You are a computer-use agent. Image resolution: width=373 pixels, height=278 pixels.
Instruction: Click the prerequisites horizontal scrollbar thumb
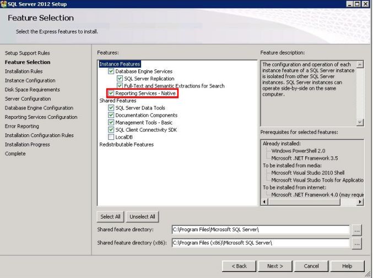pos(304,202)
